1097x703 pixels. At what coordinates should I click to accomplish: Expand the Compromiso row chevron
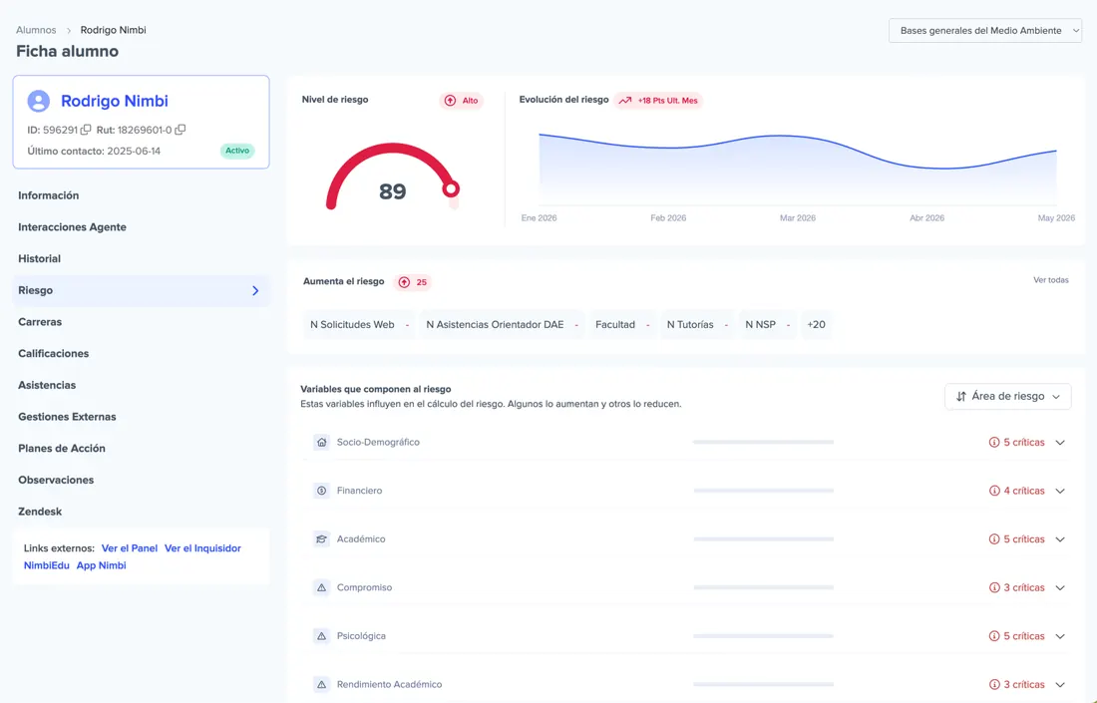coord(1061,587)
